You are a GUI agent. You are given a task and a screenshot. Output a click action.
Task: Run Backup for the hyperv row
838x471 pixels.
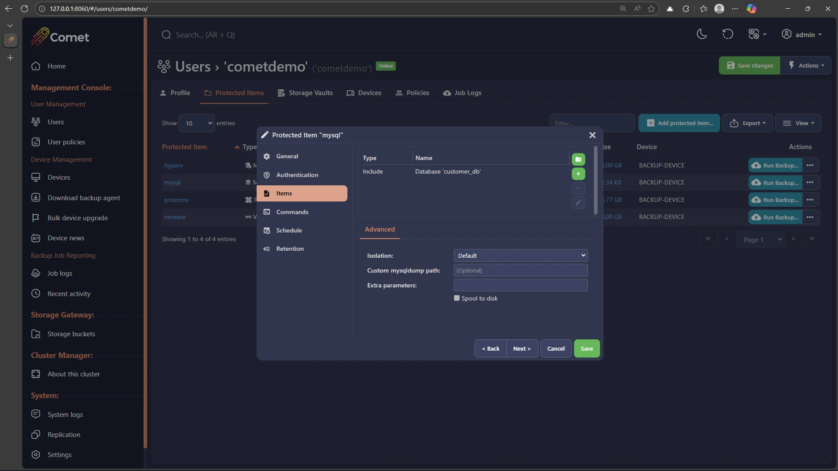[x=776, y=165]
